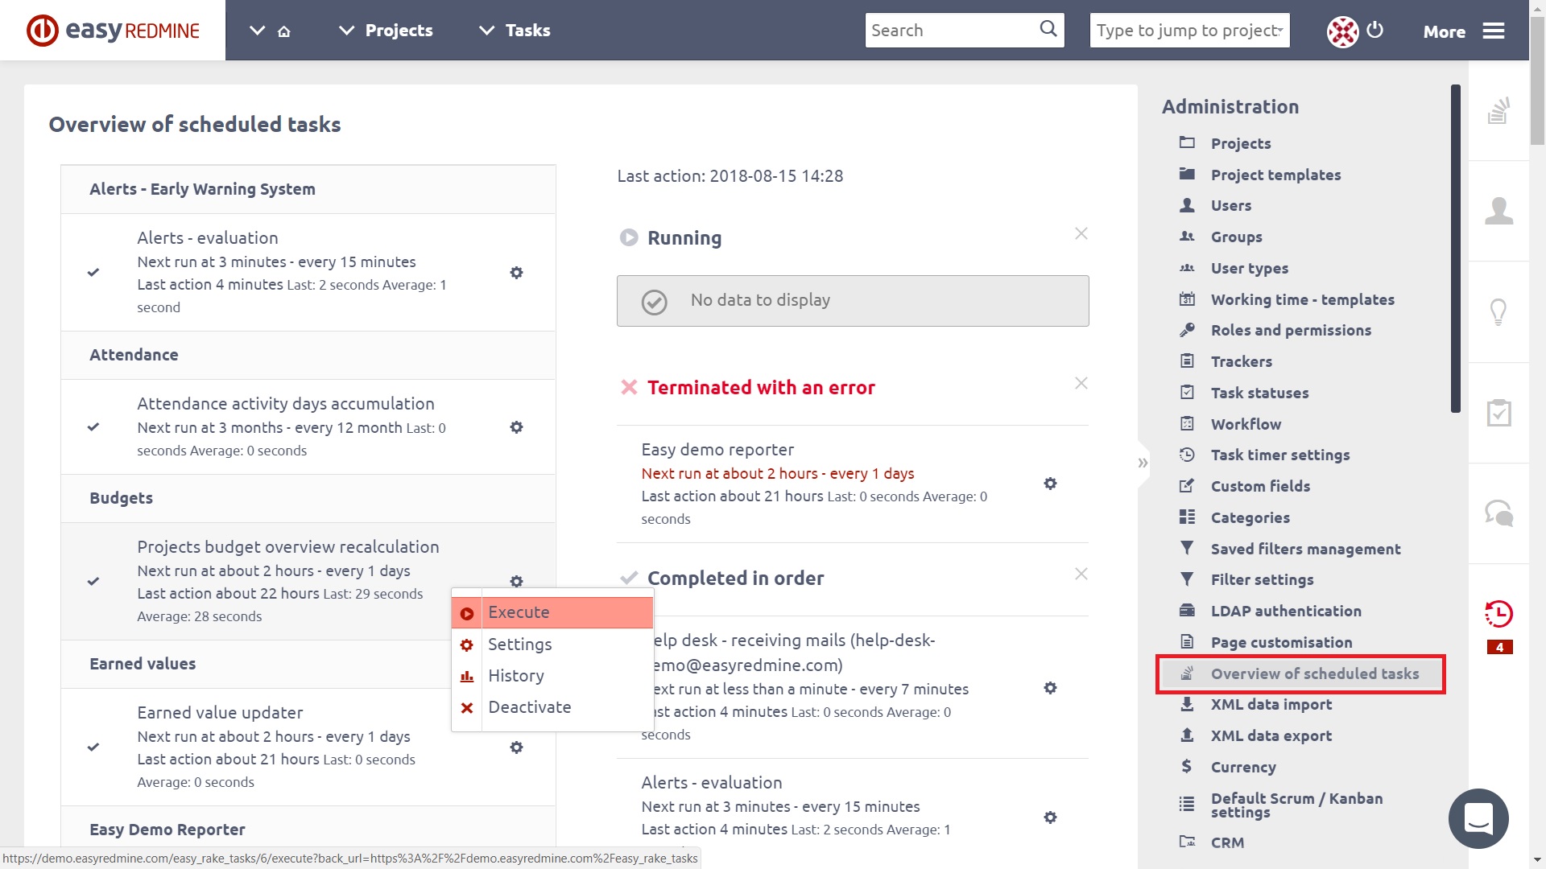Open the clipboard checklist sidebar icon
This screenshot has width=1546, height=869.
point(1498,413)
